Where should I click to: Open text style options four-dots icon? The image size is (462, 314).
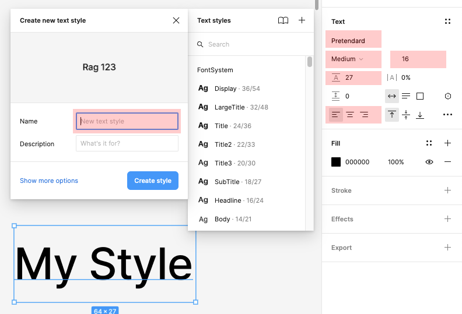tap(447, 22)
